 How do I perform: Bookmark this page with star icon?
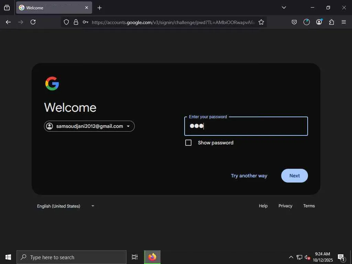[x=261, y=22]
